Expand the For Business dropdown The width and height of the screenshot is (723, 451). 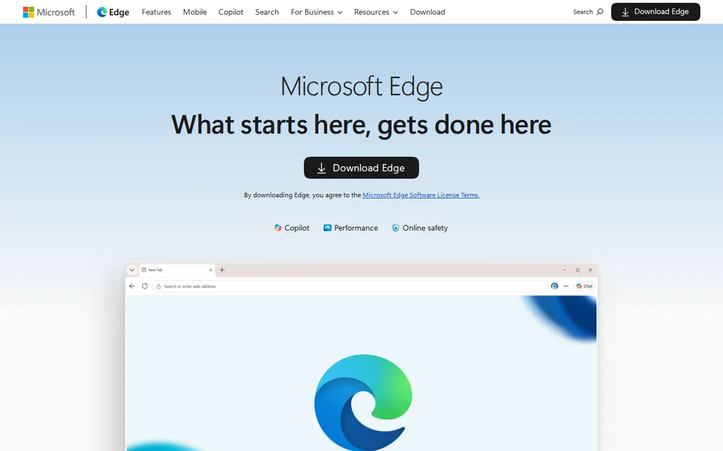(317, 12)
